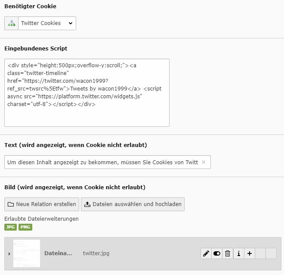Click the plus icon in file row
The height and width of the screenshot is (275, 284).
250,253
